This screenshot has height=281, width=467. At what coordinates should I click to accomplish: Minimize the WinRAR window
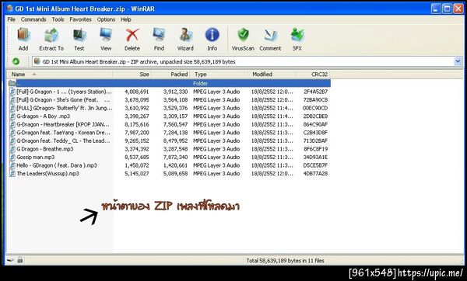[x=436, y=9]
